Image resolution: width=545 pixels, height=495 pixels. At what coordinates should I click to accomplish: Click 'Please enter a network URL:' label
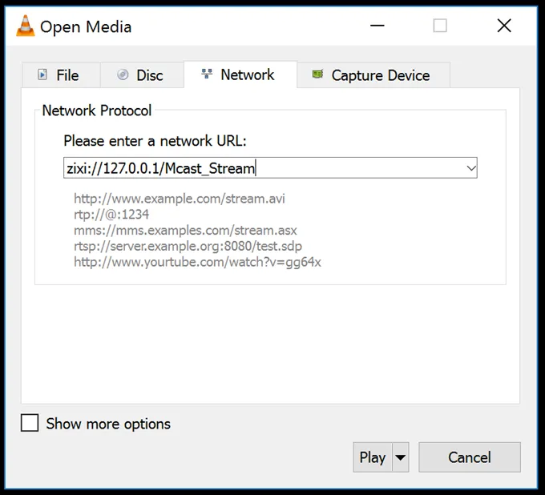[155, 141]
